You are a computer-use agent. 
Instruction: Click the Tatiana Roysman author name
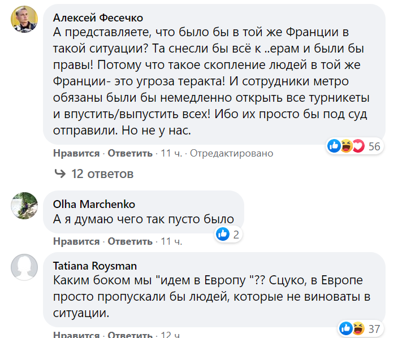[x=94, y=265]
